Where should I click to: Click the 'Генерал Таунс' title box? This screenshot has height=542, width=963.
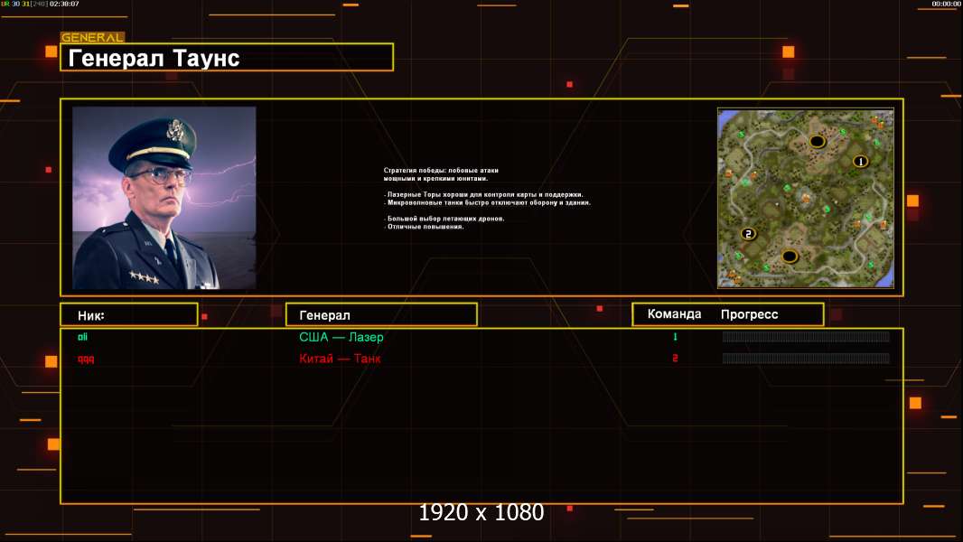coord(227,58)
